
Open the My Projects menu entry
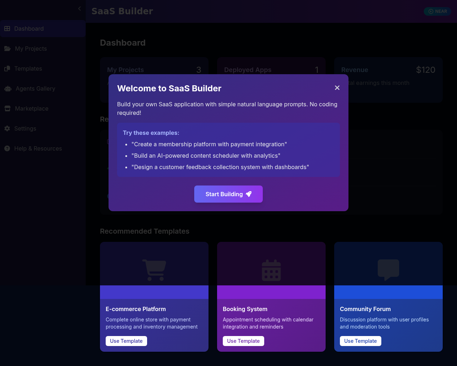(x=30, y=49)
